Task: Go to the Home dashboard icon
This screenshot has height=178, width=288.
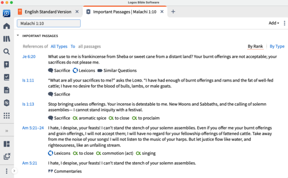Action: pos(7,26)
